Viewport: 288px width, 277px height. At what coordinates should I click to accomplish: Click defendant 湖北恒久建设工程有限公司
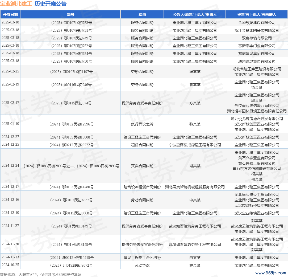tap(257, 195)
